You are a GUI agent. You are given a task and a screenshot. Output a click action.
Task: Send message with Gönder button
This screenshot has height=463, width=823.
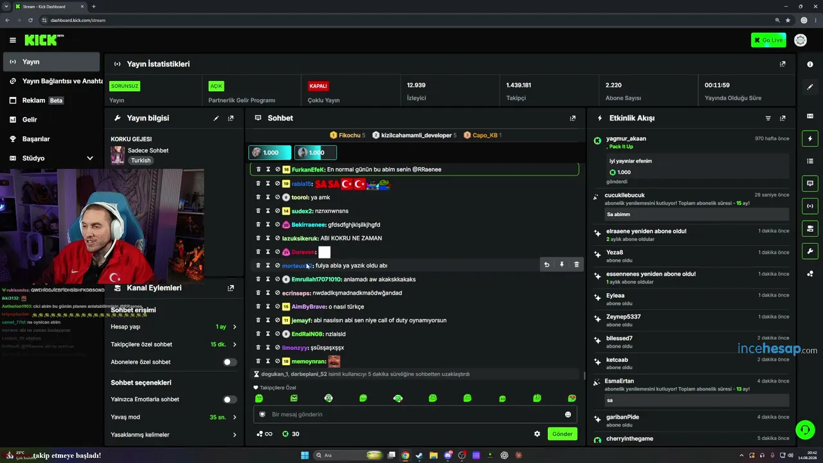pos(562,434)
